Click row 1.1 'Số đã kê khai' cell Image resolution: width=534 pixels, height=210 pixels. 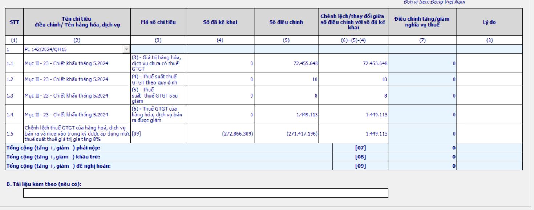tap(220, 63)
